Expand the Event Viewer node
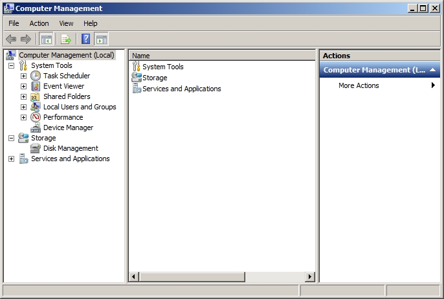Screen dimensions: 444x299 coord(23,86)
